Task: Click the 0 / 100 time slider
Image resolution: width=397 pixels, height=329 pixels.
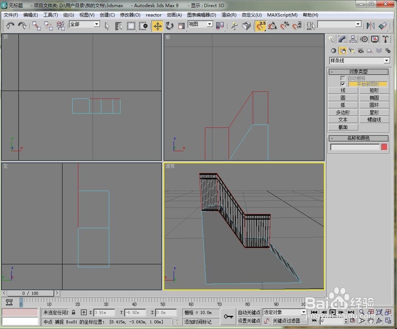Action: [31, 293]
